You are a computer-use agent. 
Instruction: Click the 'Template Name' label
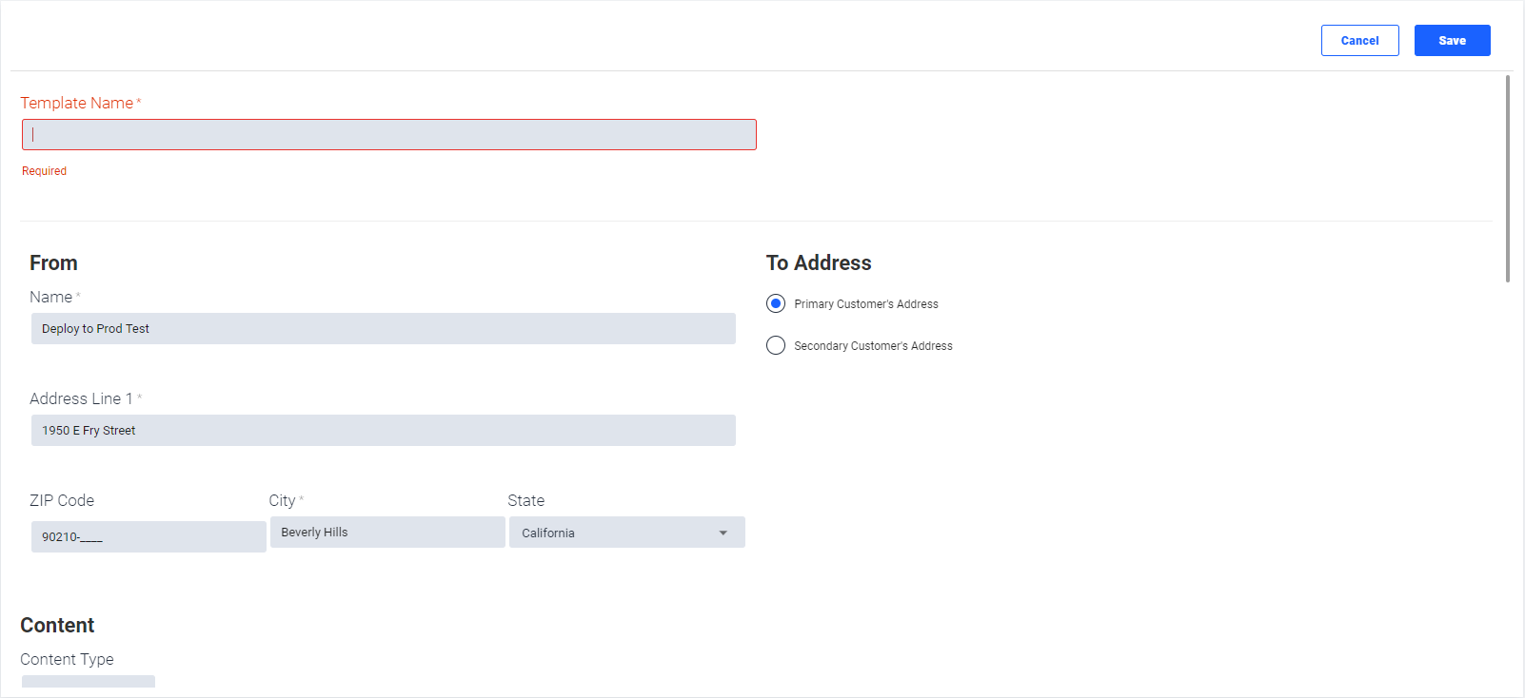click(77, 103)
